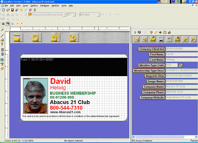This screenshot has height=143, width=198.
Task: Open the Database menu
Action: pos(44,6)
